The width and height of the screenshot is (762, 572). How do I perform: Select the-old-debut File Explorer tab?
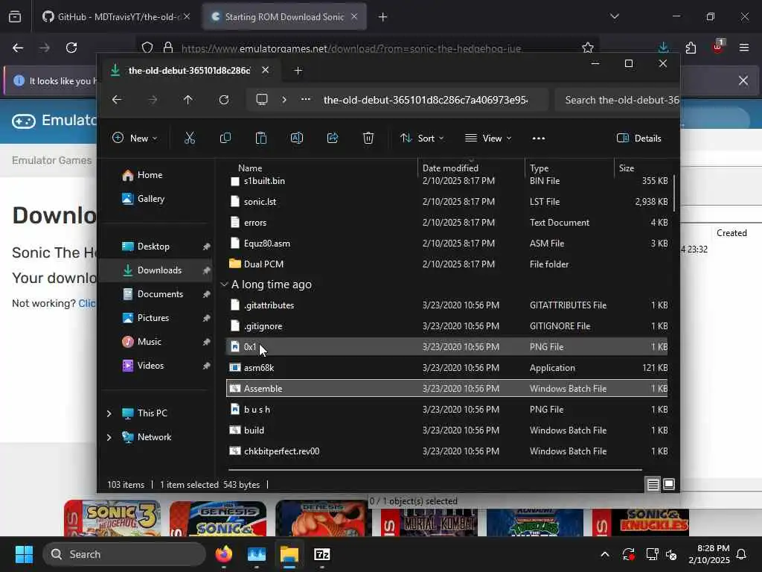(x=190, y=71)
